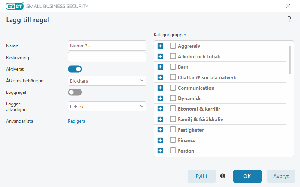This screenshot has width=300, height=187.
Task: Check the Ekonomi & karriär checkbox
Action: 173,108
